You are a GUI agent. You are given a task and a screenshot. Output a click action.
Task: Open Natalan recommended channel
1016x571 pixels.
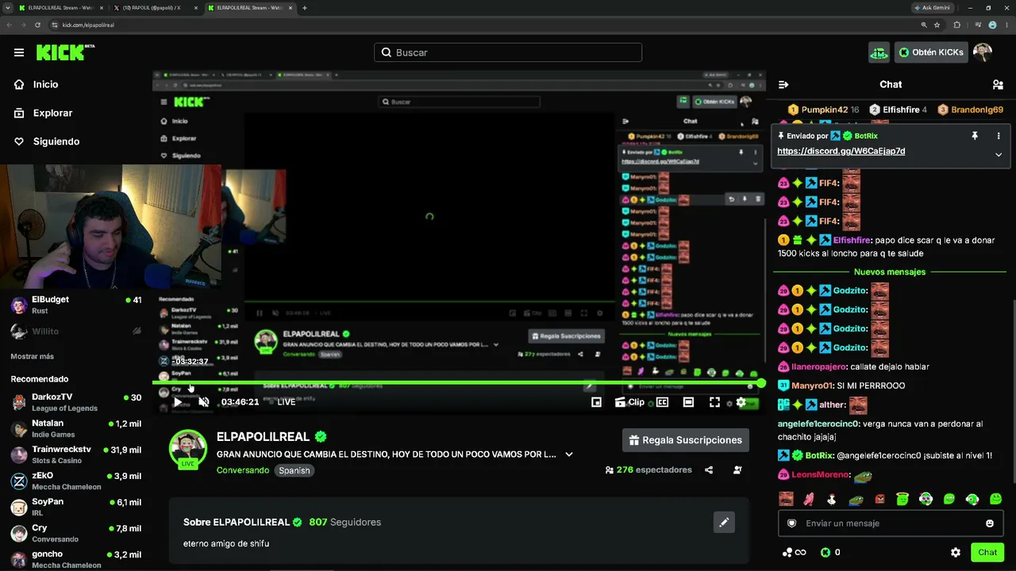coord(75,428)
